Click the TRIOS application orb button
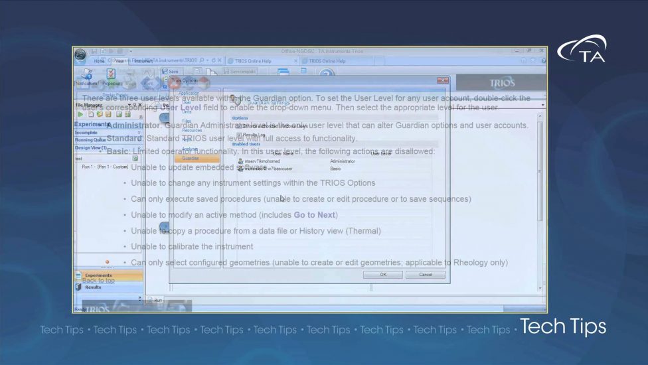 point(80,55)
